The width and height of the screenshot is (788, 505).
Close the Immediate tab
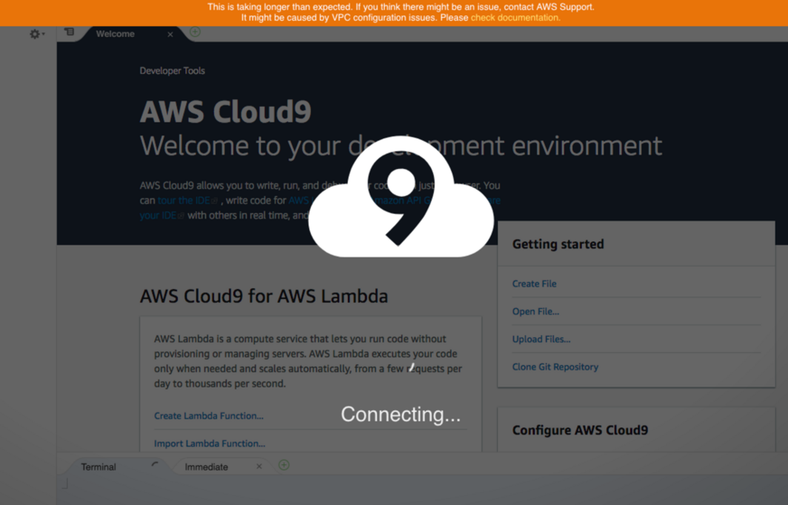(259, 466)
